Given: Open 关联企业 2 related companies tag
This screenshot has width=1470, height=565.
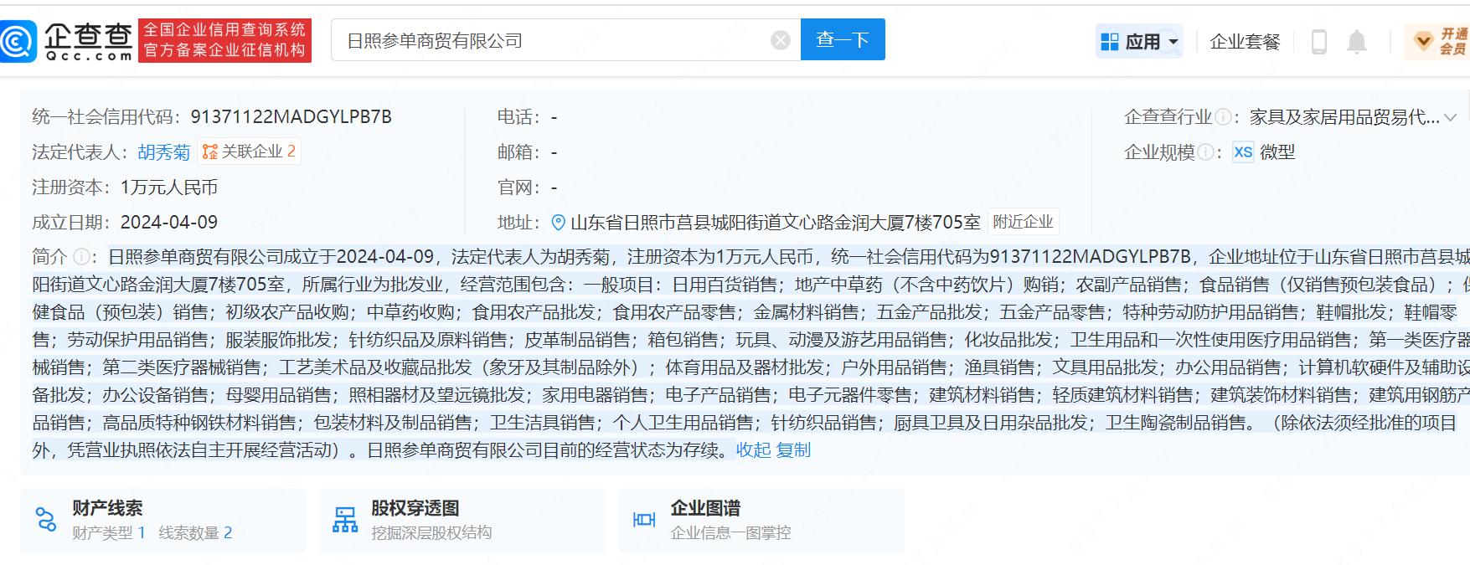Looking at the screenshot, I should click(250, 152).
